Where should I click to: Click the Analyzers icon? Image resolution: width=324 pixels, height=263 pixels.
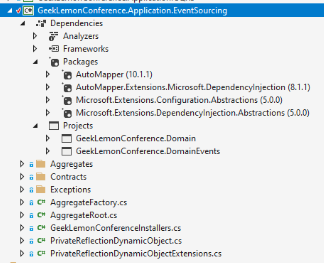point(54,36)
